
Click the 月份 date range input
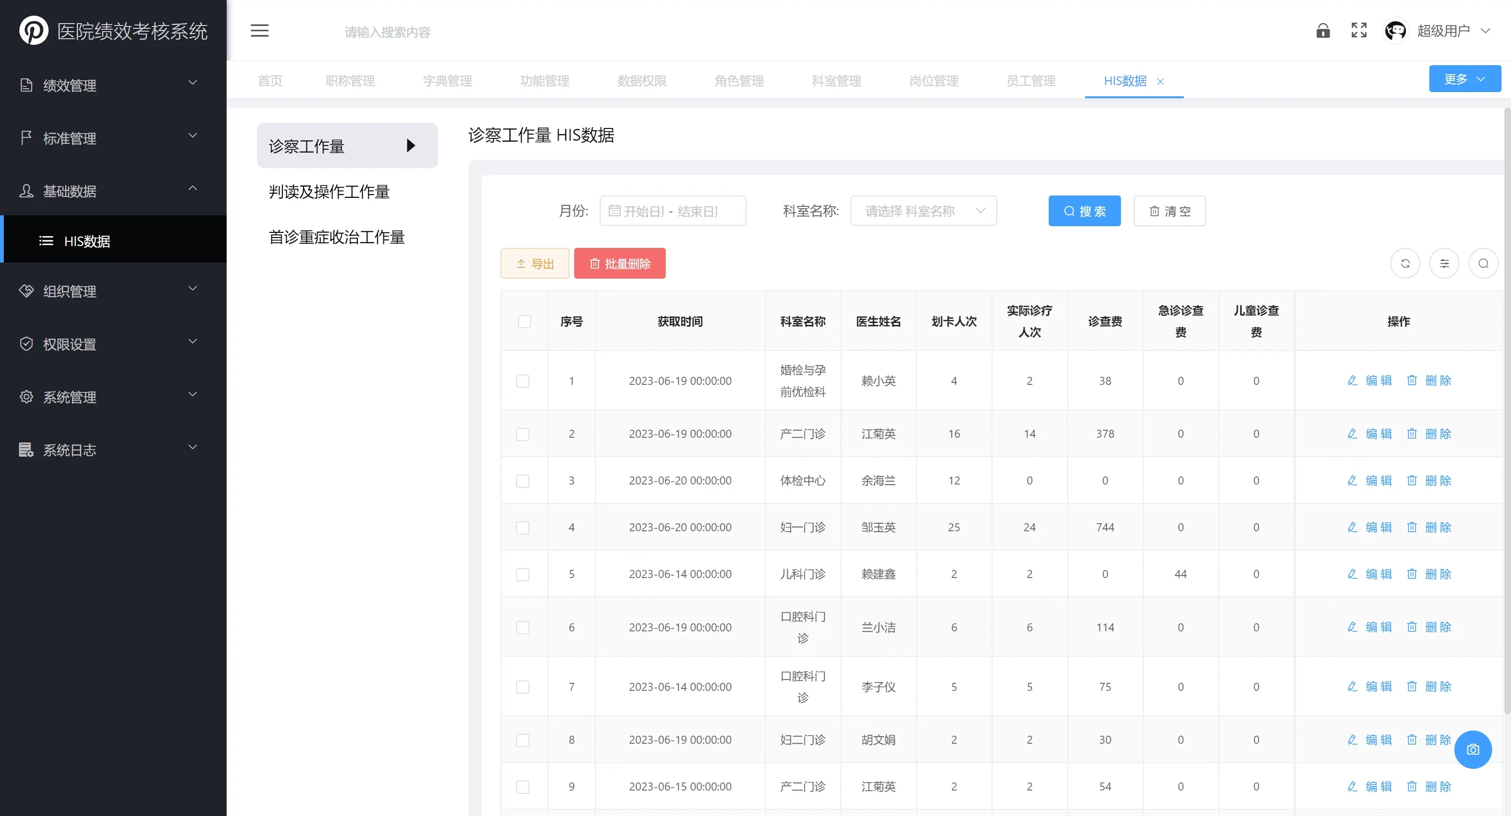click(673, 211)
